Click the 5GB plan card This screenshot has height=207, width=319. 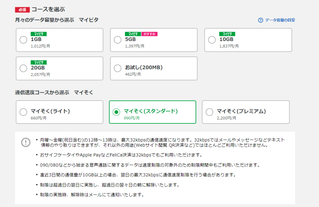click(154, 40)
